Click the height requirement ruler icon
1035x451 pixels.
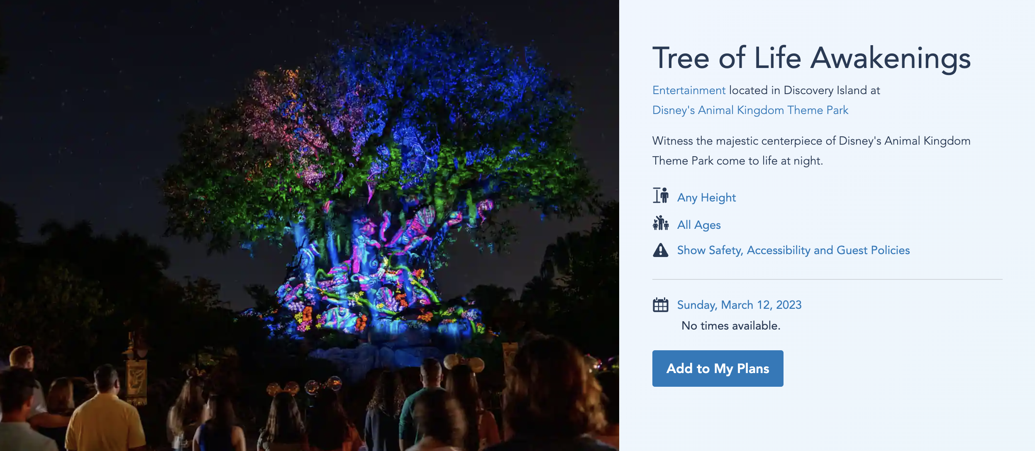660,196
